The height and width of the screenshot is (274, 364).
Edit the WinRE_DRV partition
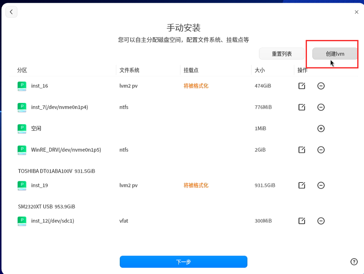302,150
